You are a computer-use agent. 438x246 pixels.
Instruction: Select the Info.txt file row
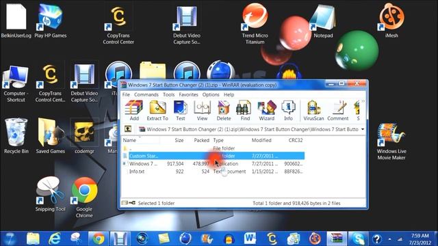coord(213,172)
